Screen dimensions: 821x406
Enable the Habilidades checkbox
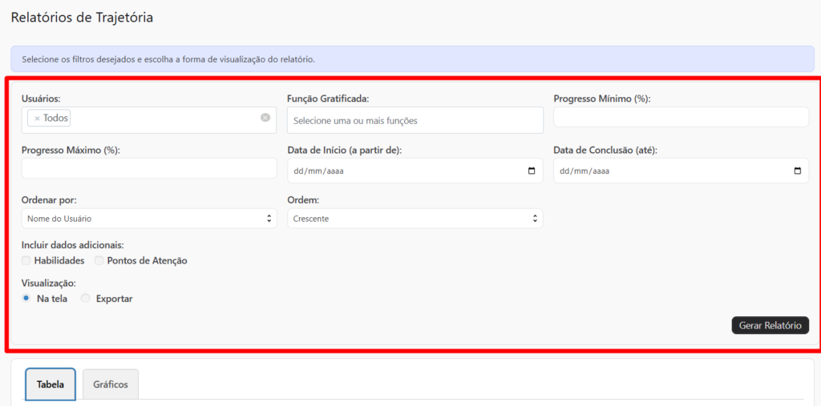point(26,261)
